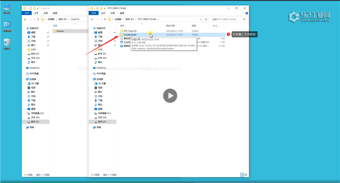The image size is (340, 183).
Task: Sort by 修改日期 column in right window
Action: (x=170, y=26)
